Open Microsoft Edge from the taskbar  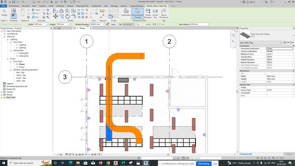coord(71,163)
